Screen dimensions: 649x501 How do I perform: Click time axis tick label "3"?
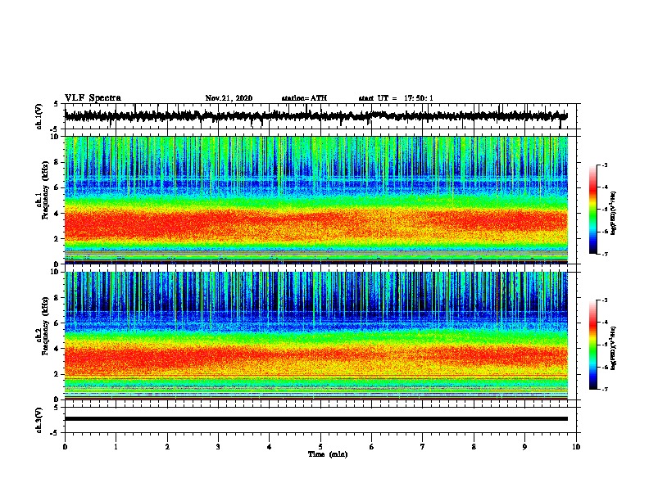pyautogui.click(x=218, y=447)
